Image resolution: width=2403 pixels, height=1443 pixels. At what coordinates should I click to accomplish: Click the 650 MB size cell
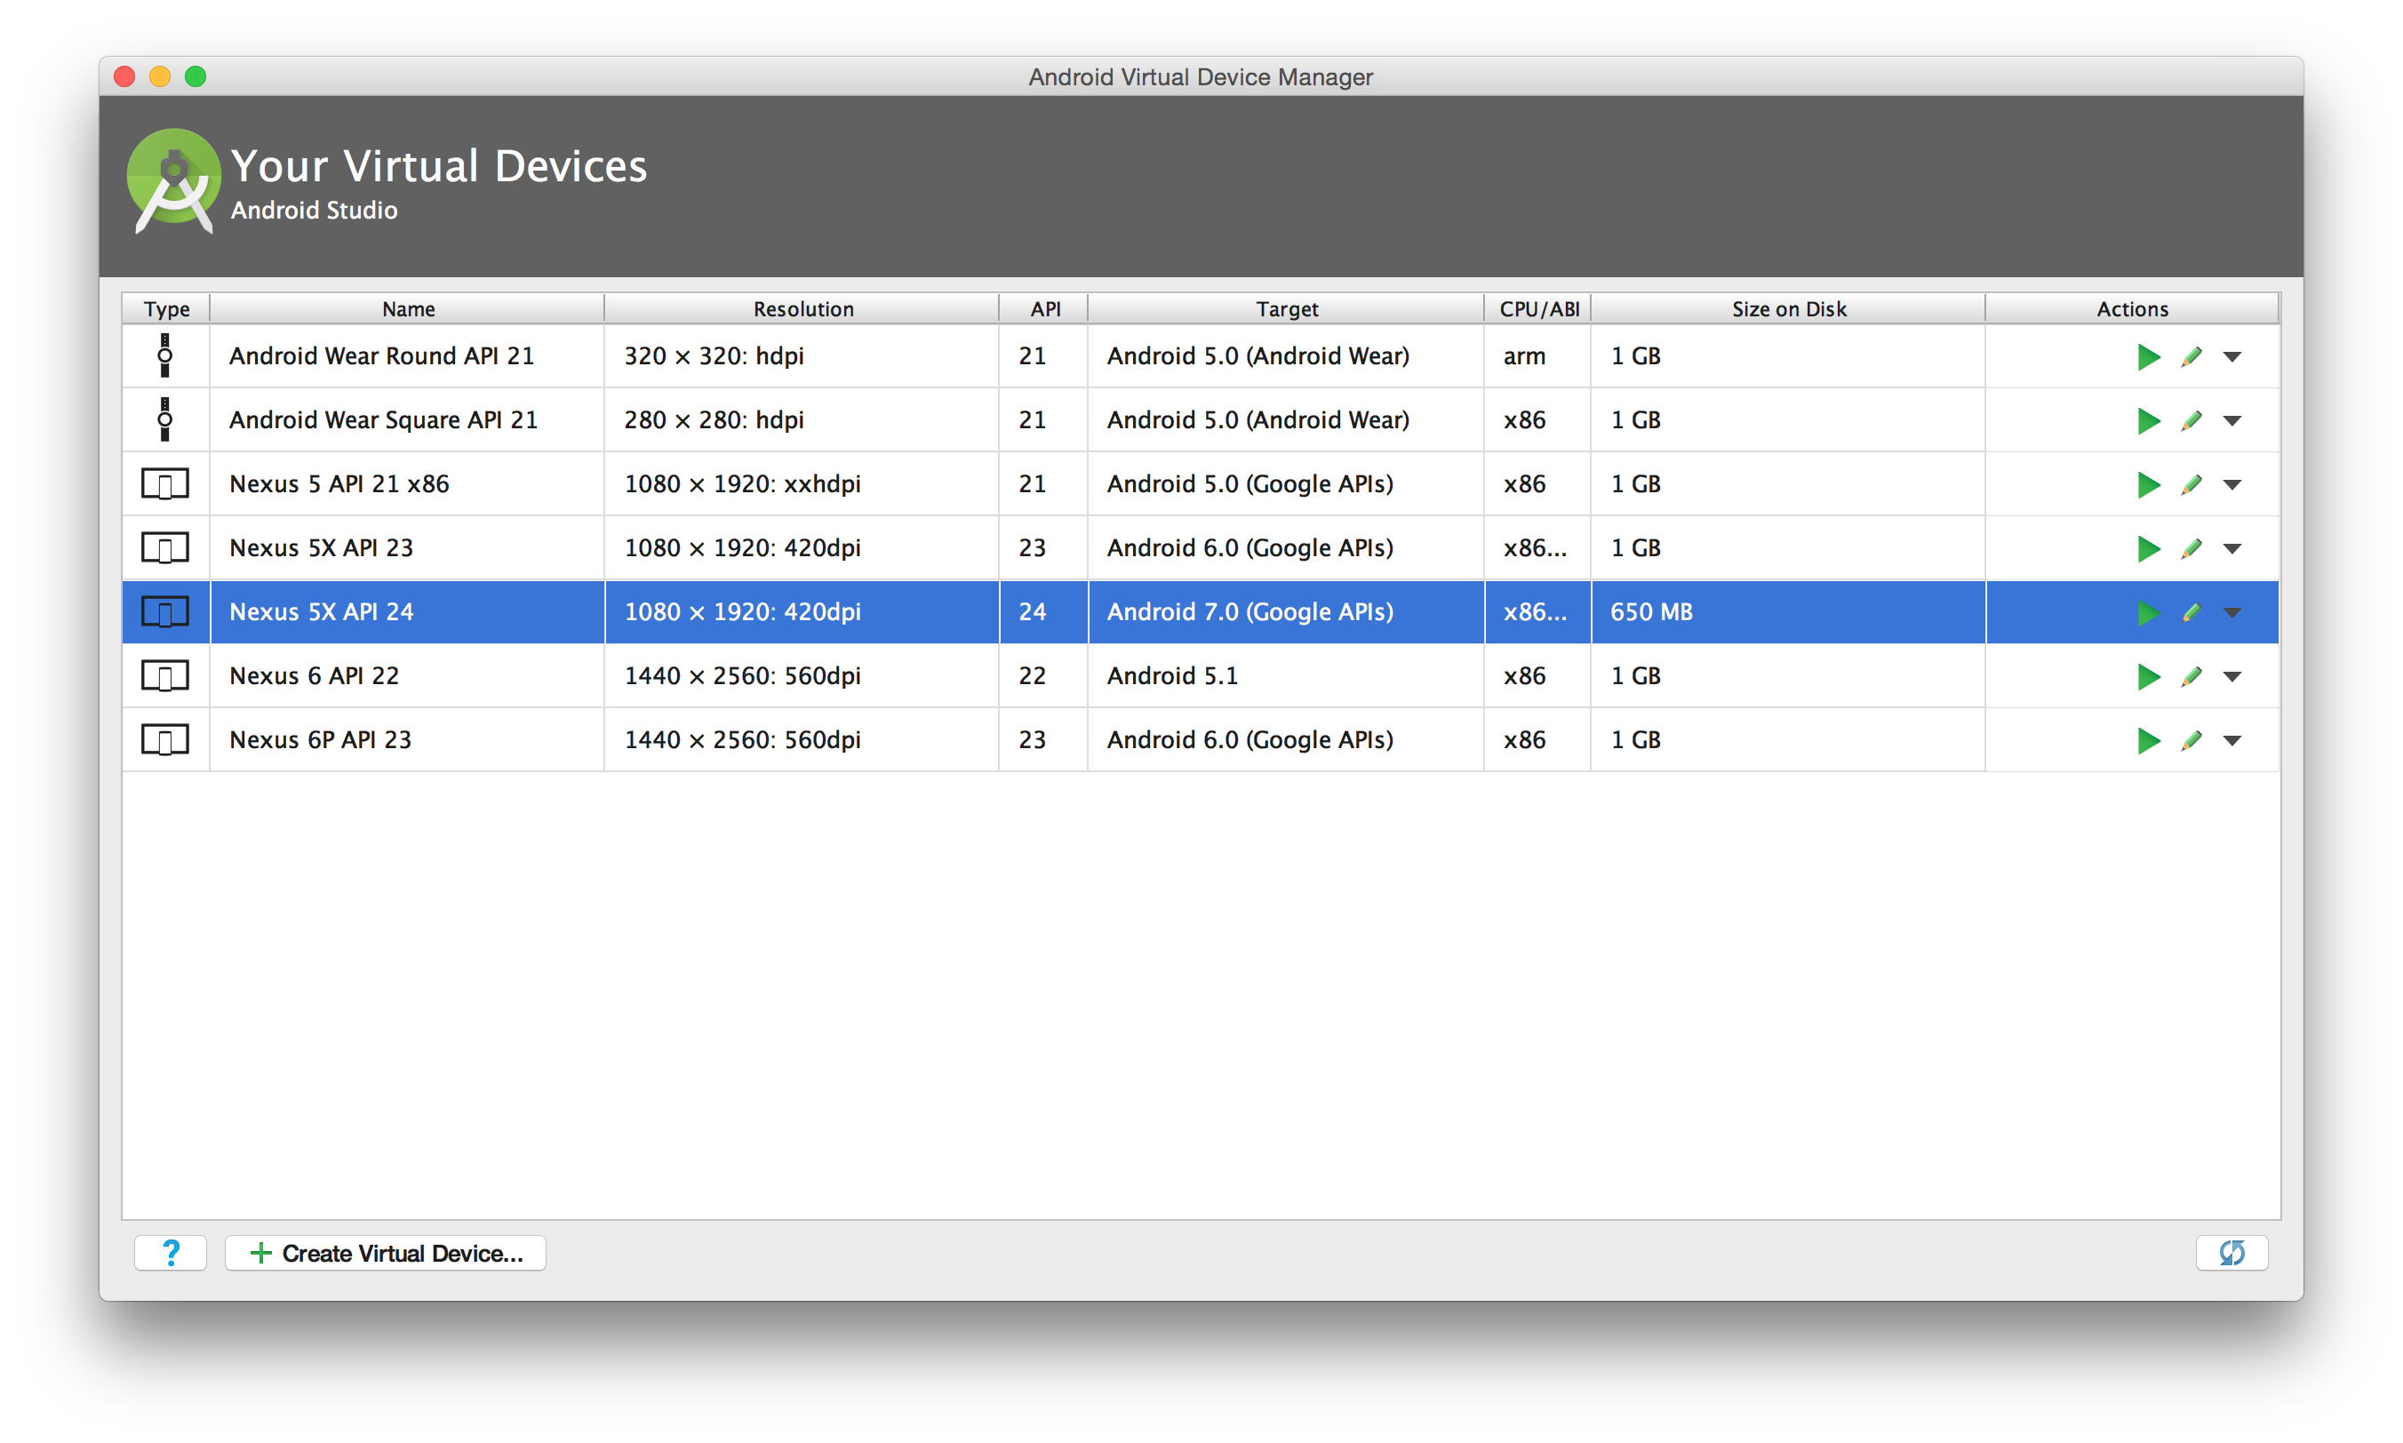click(x=1788, y=612)
